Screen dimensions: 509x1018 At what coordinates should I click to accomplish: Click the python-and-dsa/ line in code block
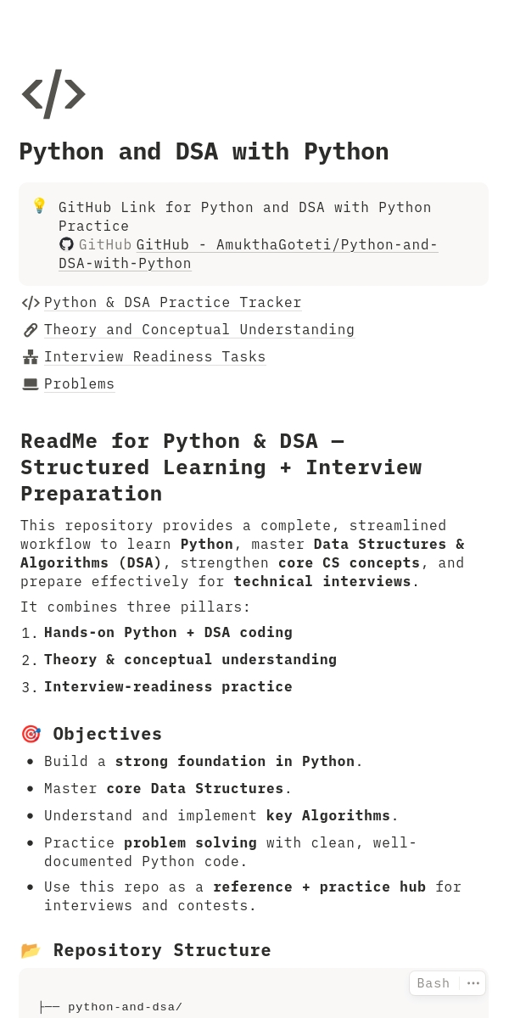click(125, 1008)
